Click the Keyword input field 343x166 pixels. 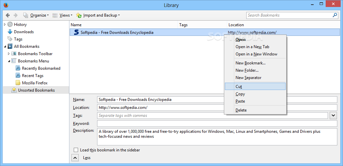[x=217, y=124]
